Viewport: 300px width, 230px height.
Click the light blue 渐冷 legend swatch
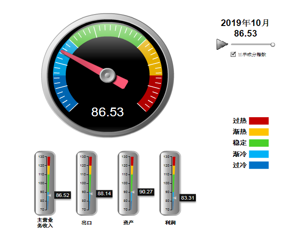[259, 154]
